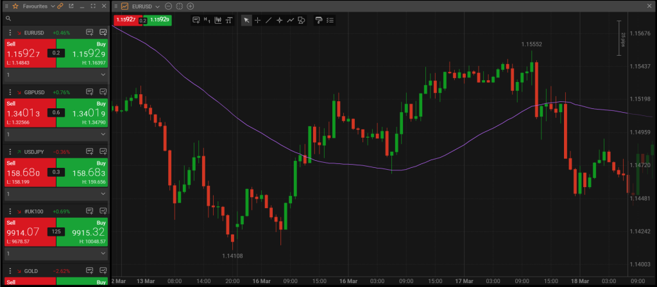Image resolution: width=657 pixels, height=287 pixels.
Task: Select the text annotation tool
Action: [229, 20]
